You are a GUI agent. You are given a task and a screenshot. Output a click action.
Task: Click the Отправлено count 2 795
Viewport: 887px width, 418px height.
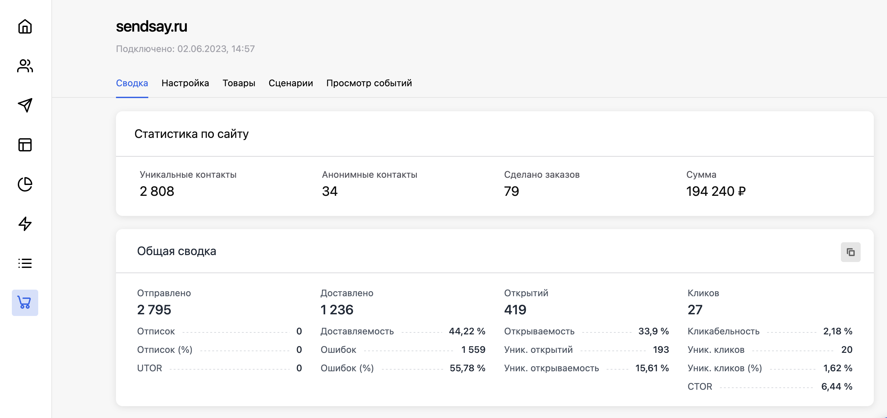(x=154, y=310)
